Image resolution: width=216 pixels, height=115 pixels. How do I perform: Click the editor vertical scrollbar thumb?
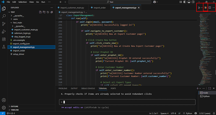point(215,72)
